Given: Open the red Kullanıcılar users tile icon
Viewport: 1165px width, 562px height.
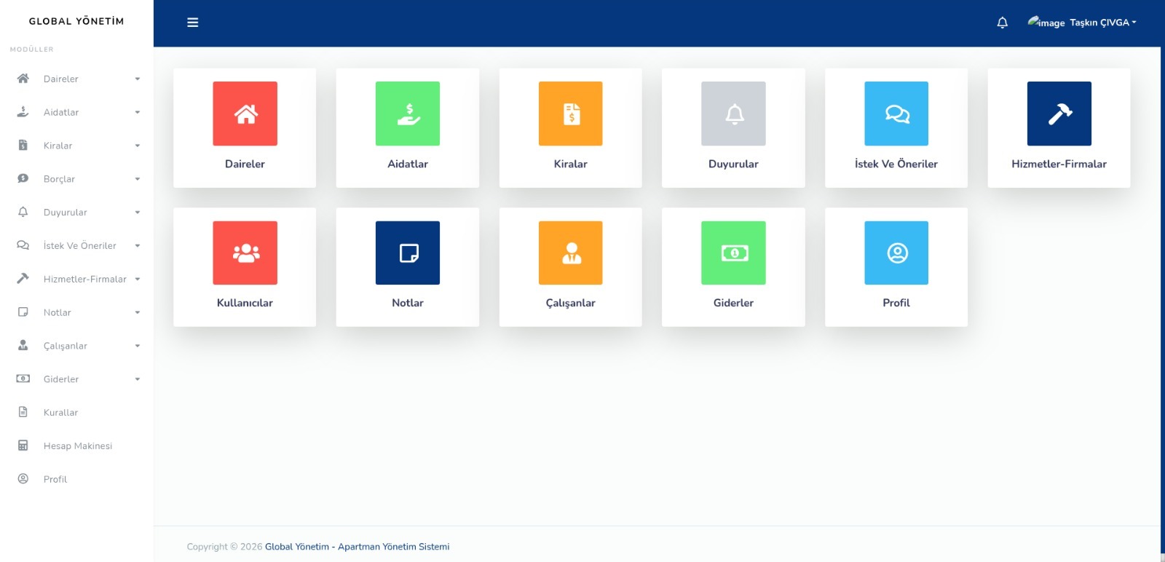Looking at the screenshot, I should click(245, 253).
